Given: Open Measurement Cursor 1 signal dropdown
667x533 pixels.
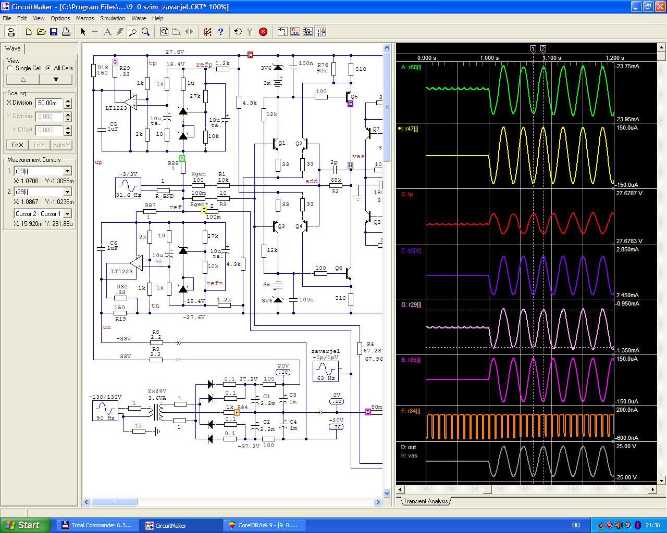Looking at the screenshot, I should tap(67, 171).
